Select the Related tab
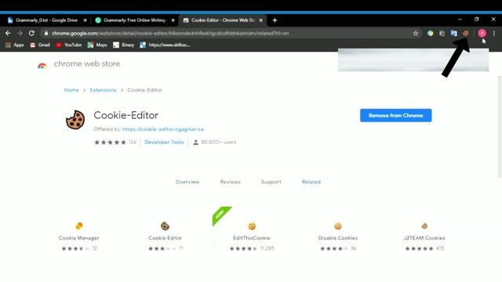 (311, 182)
